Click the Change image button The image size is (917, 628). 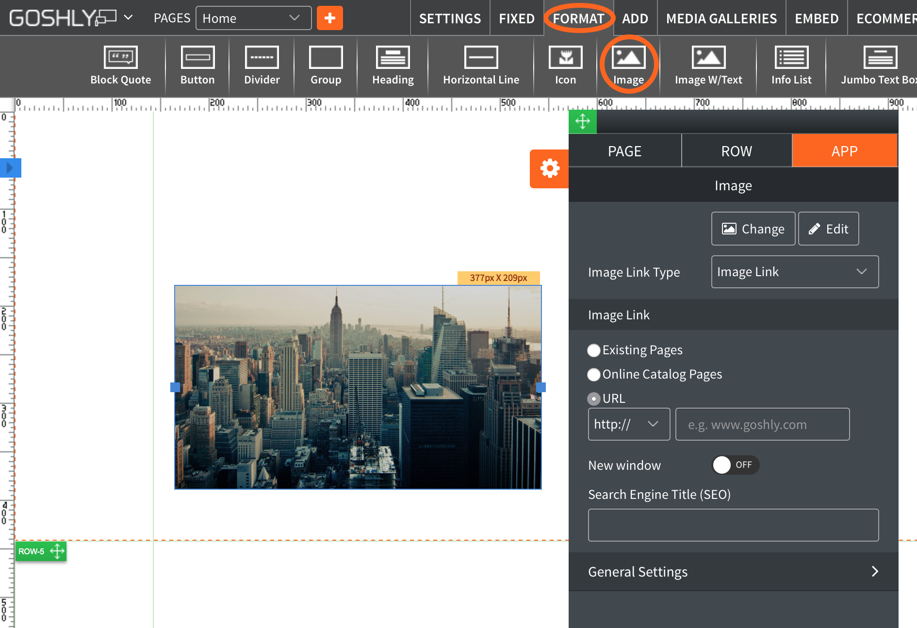(x=753, y=229)
